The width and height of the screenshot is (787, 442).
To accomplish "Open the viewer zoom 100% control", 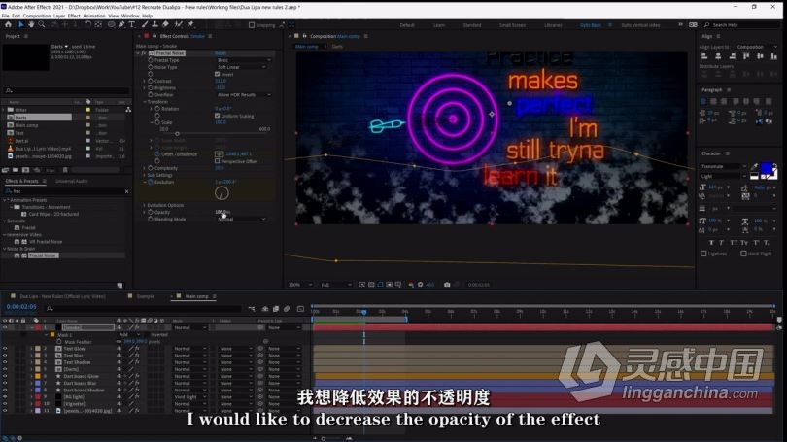I will 299,285.
